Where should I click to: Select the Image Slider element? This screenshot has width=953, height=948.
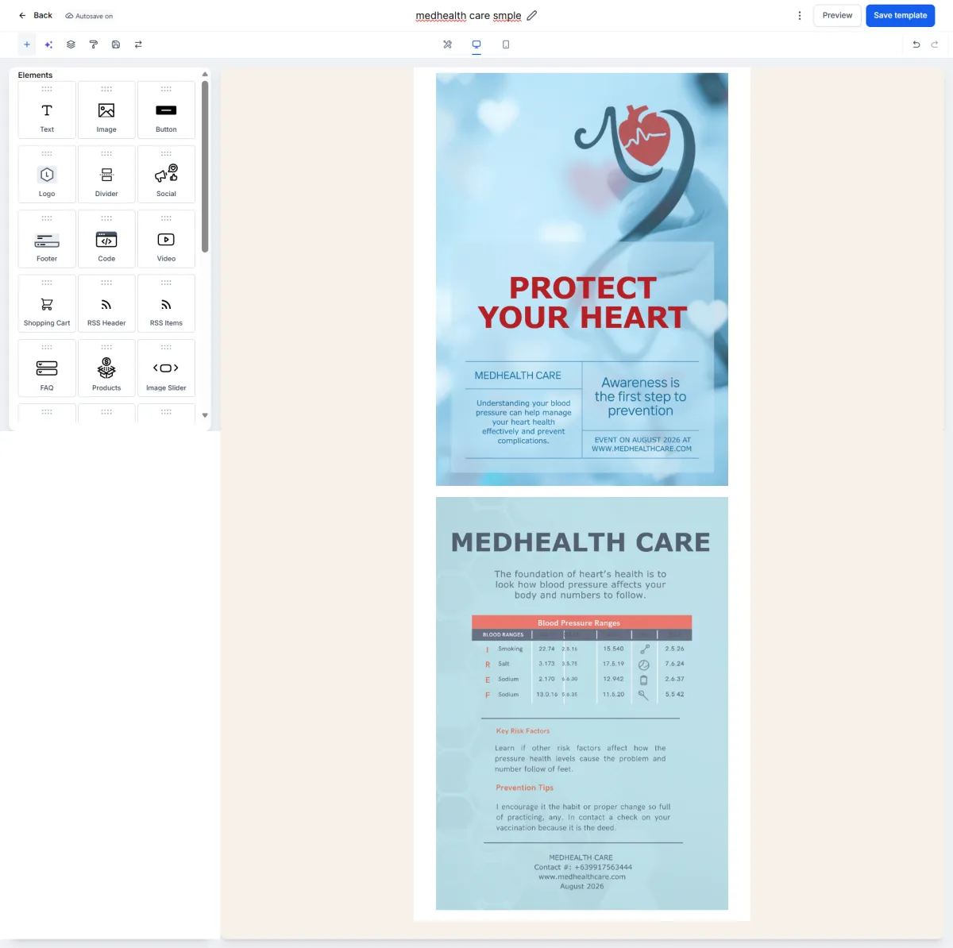(x=166, y=368)
